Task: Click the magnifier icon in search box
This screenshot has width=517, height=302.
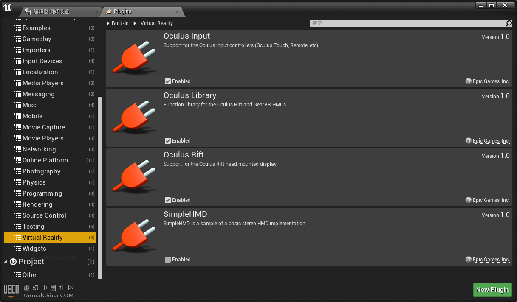Action: (509, 23)
